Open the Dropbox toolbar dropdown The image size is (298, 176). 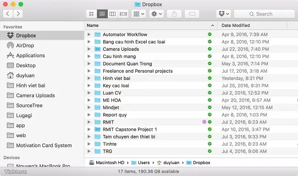click(x=224, y=14)
